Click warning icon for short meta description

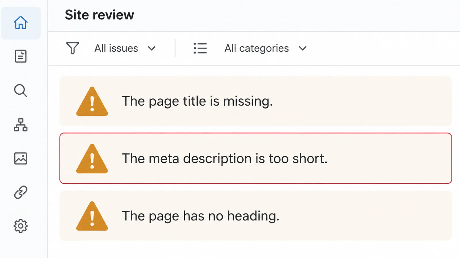point(92,159)
